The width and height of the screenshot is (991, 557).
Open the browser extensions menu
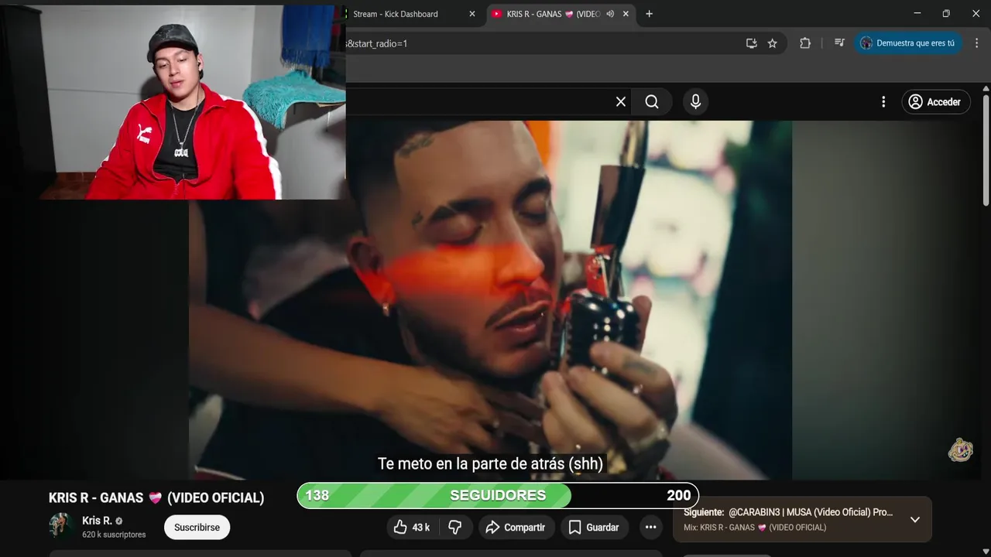click(x=805, y=43)
